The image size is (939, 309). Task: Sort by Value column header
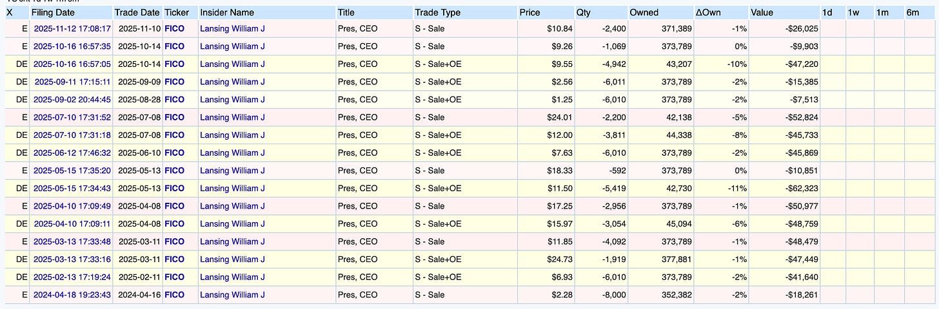click(763, 12)
